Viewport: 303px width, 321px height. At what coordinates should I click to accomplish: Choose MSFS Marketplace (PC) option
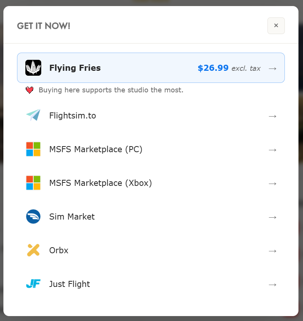pos(151,149)
